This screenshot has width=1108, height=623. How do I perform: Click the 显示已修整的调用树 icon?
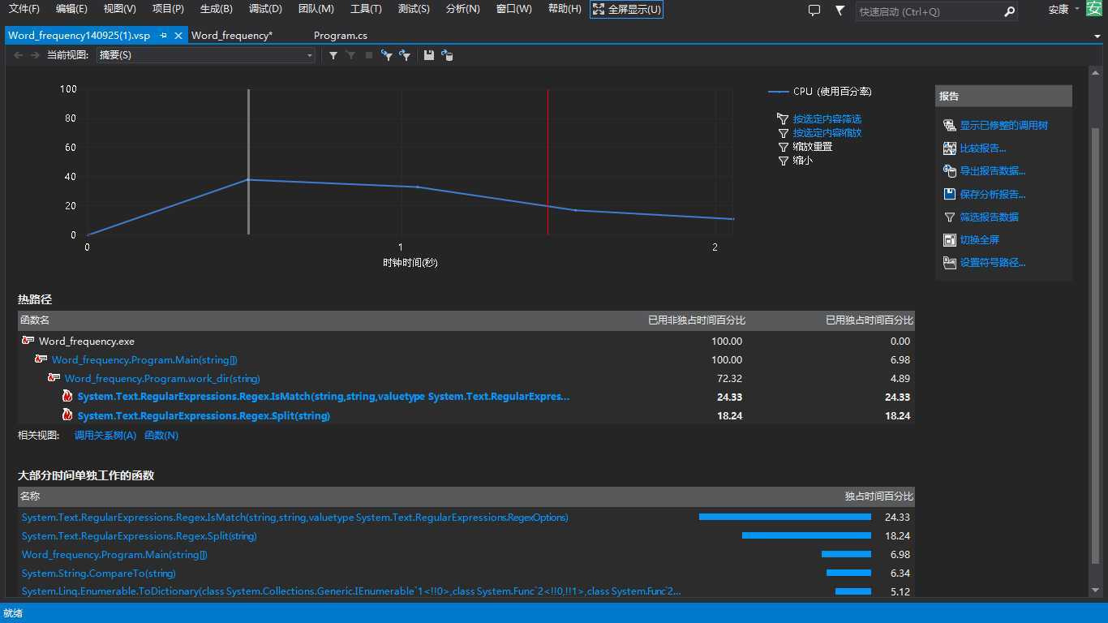pyautogui.click(x=950, y=126)
